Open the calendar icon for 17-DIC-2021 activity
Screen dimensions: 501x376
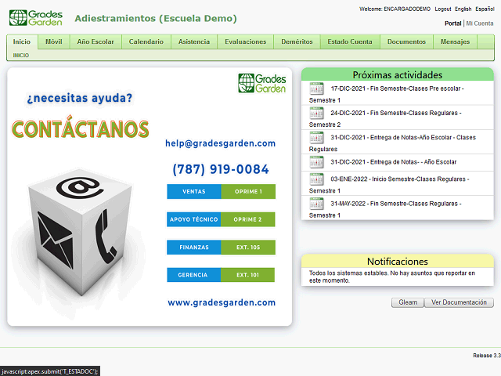pos(316,89)
